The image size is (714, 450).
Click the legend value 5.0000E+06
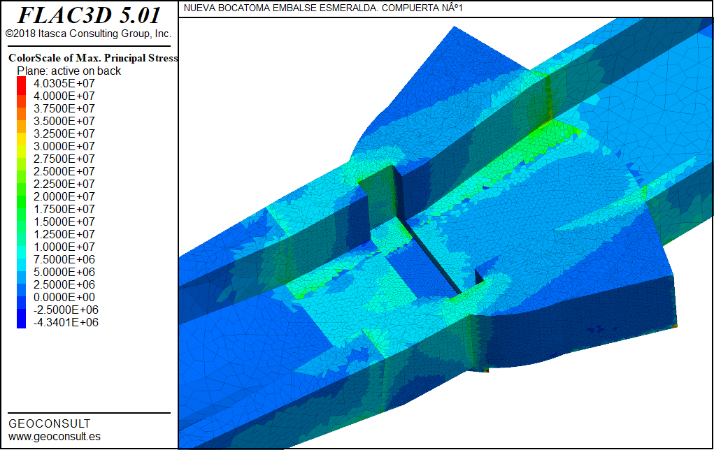tap(64, 272)
